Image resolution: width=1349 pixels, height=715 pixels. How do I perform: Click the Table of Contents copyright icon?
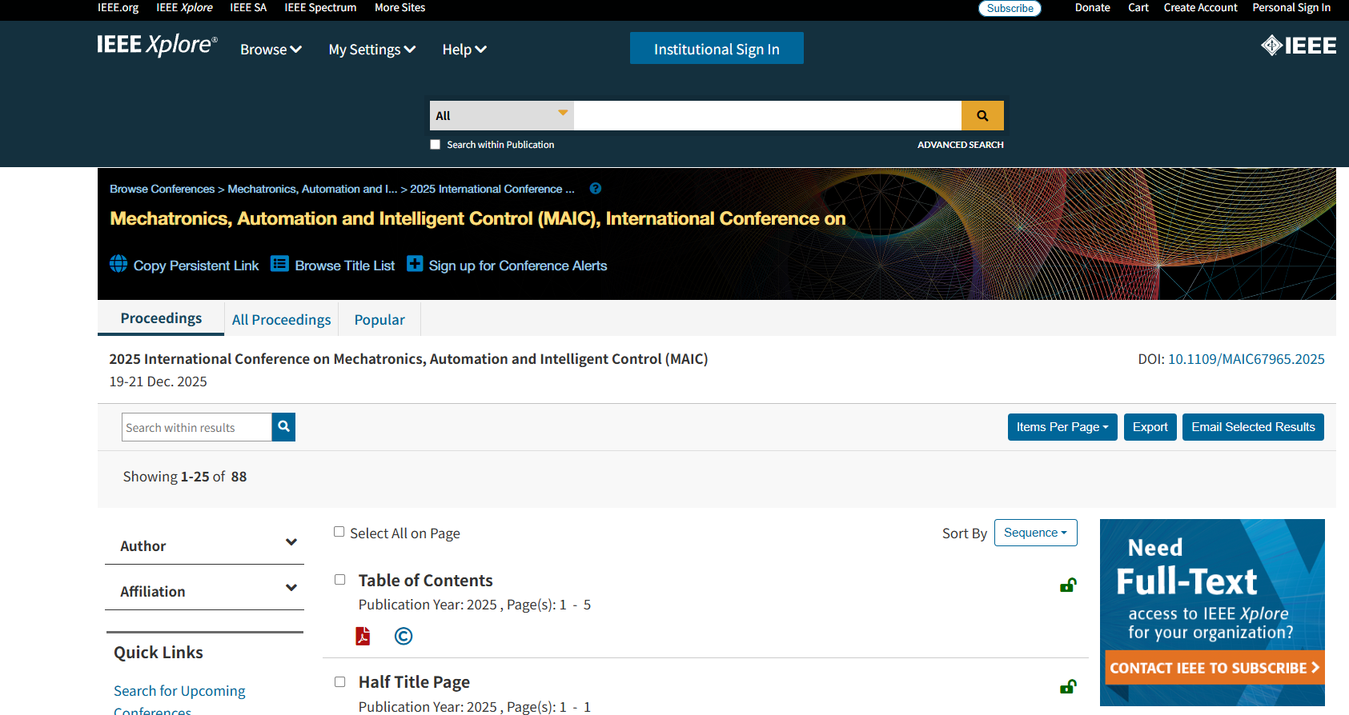(x=403, y=636)
